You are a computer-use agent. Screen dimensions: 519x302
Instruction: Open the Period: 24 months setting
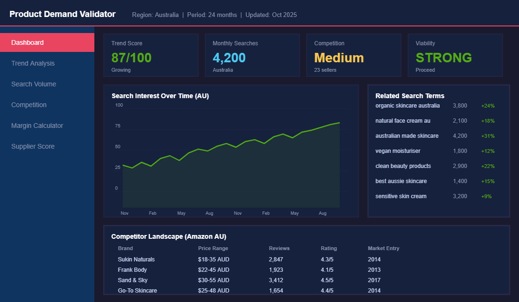click(212, 15)
